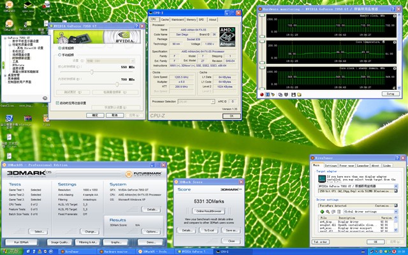Click the pencil marker icon in Hardware monitoring
The image size is (408, 255).
273,94
